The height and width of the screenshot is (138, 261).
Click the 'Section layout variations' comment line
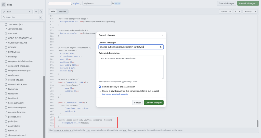click(x=75, y=48)
